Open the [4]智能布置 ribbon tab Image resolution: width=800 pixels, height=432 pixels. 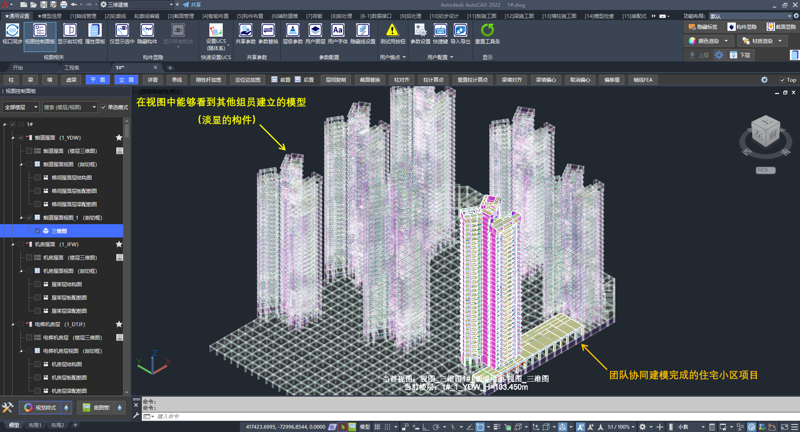[x=215, y=16]
